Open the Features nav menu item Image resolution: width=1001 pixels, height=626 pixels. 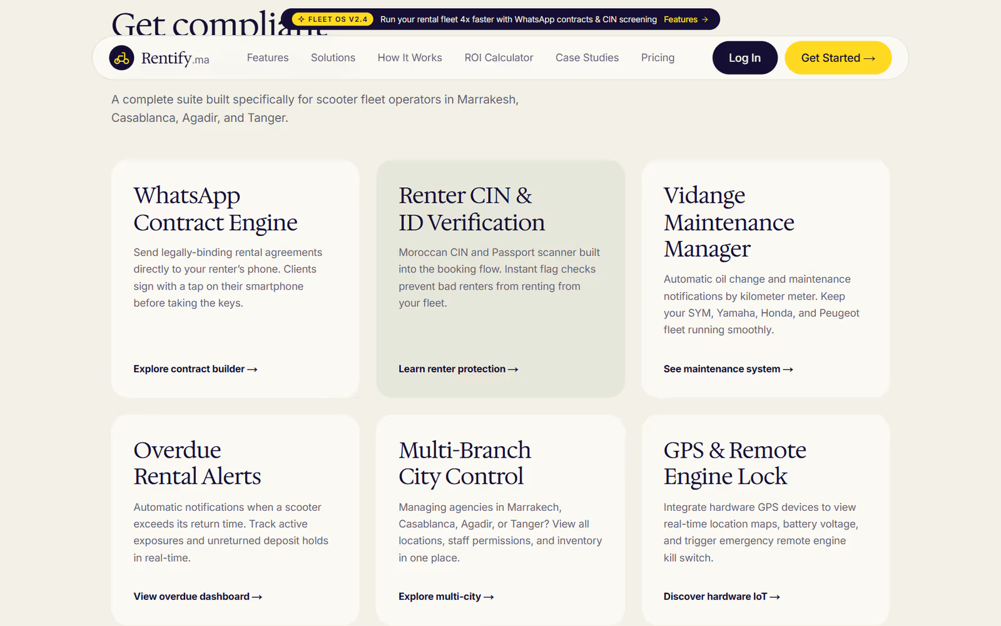pyautogui.click(x=268, y=58)
